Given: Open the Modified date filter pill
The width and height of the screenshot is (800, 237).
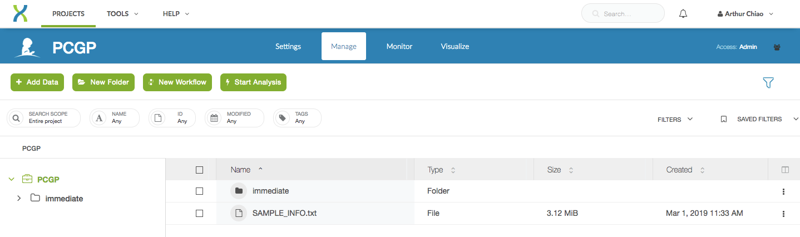Looking at the screenshot, I should coord(234,118).
